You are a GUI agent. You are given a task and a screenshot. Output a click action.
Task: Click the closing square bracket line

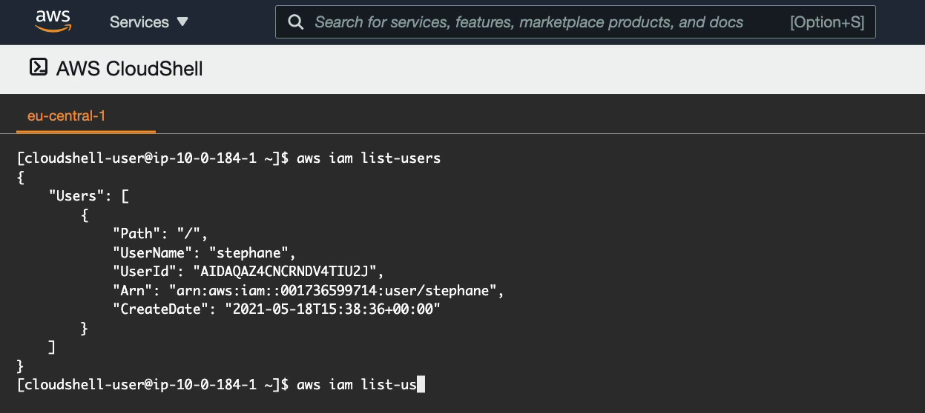coord(52,347)
